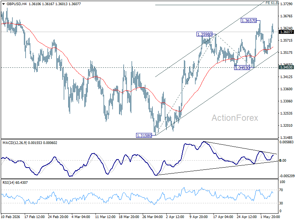Select the 1.36570 price label
The image size is (295, 221).
pyautogui.click(x=249, y=21)
